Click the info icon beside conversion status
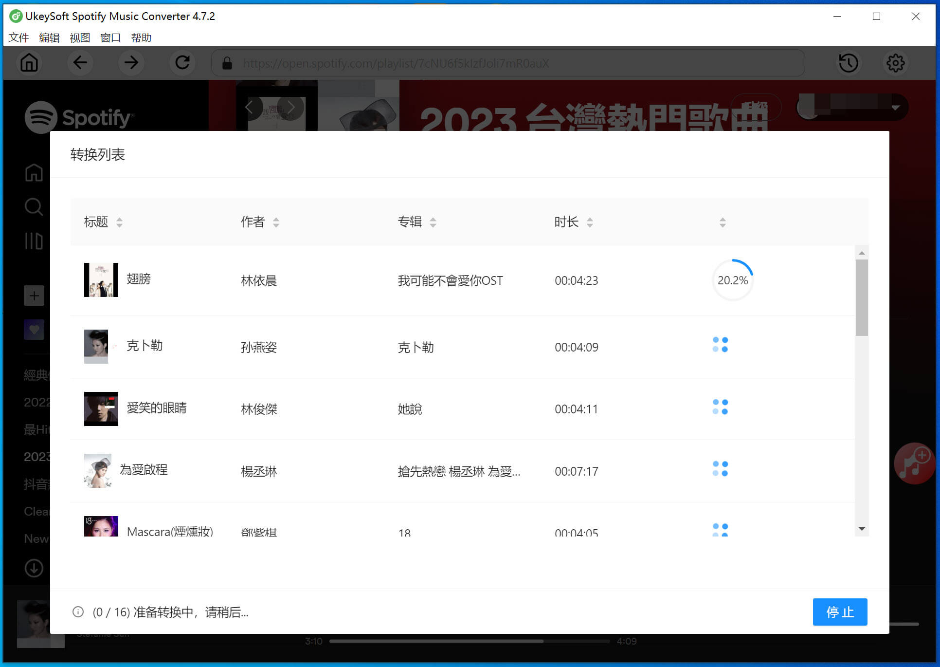Screen dimensions: 940x667 click(x=78, y=612)
